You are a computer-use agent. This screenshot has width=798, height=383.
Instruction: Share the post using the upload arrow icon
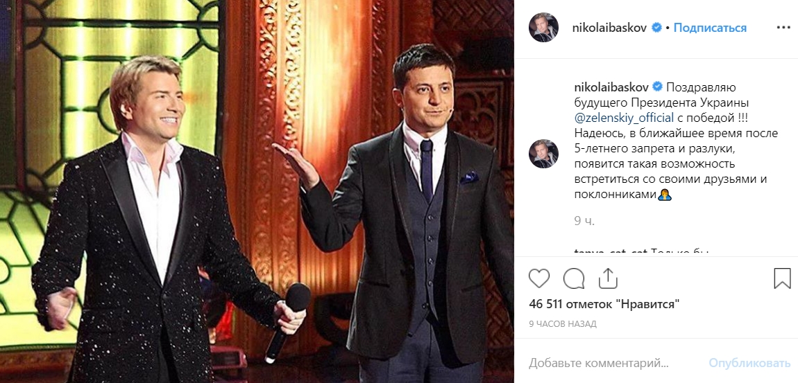point(608,278)
